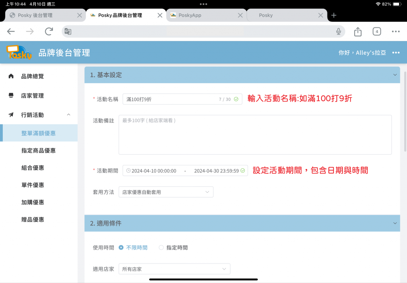This screenshot has width=407, height=283.
Task: Click the paper plane icon for 行銷活動
Action: 11,114
